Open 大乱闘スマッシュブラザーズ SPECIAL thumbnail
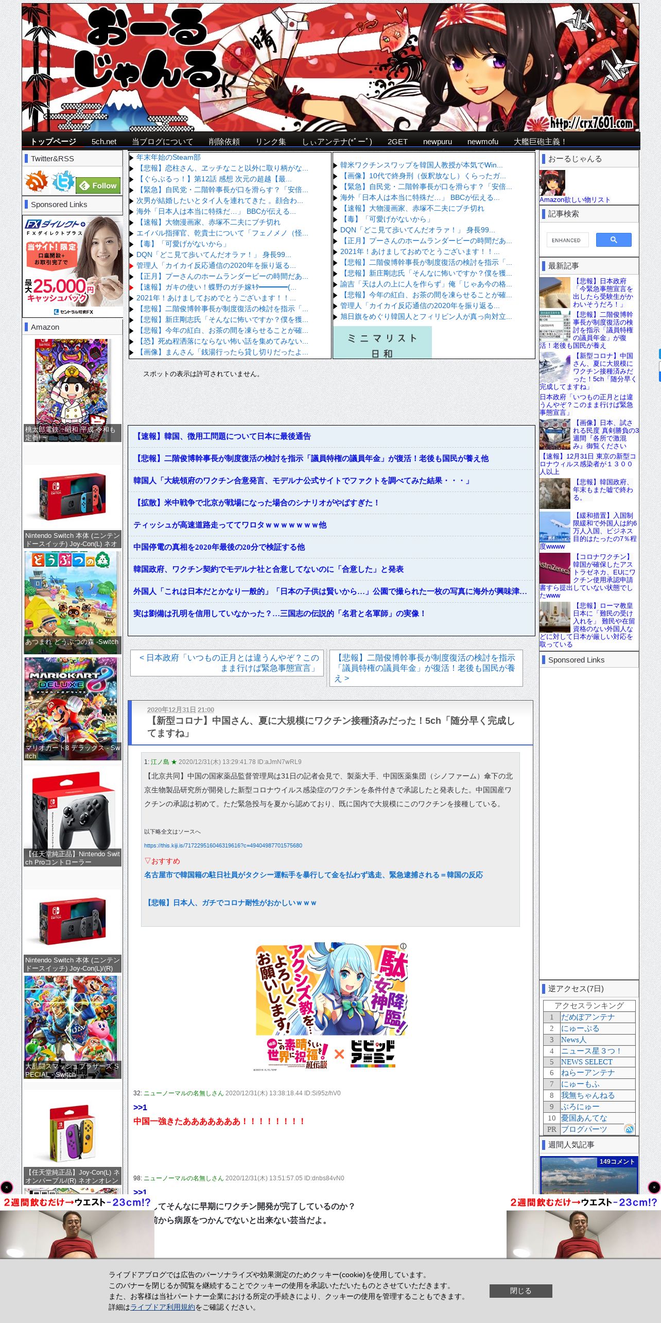This screenshot has width=661, height=1323. point(72,1027)
